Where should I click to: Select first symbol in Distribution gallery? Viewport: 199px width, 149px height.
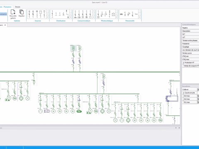pos(52,14)
